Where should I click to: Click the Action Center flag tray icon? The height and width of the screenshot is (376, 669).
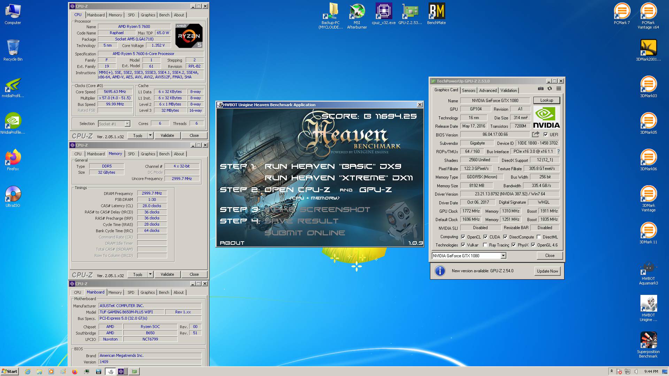[619, 371]
